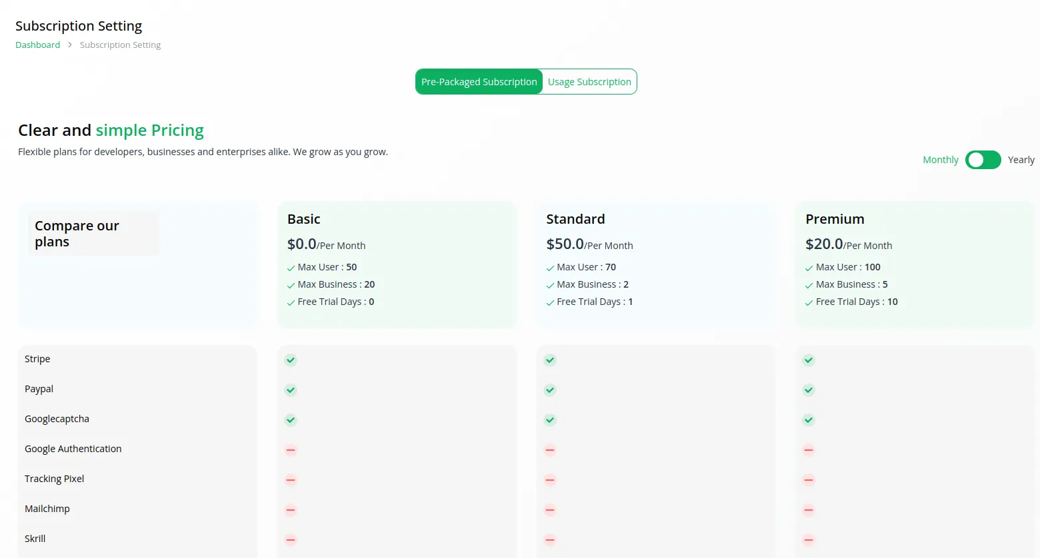Viewport: 1040px width, 558px height.
Task: Select the Yearly billing label
Action: [x=1021, y=160]
